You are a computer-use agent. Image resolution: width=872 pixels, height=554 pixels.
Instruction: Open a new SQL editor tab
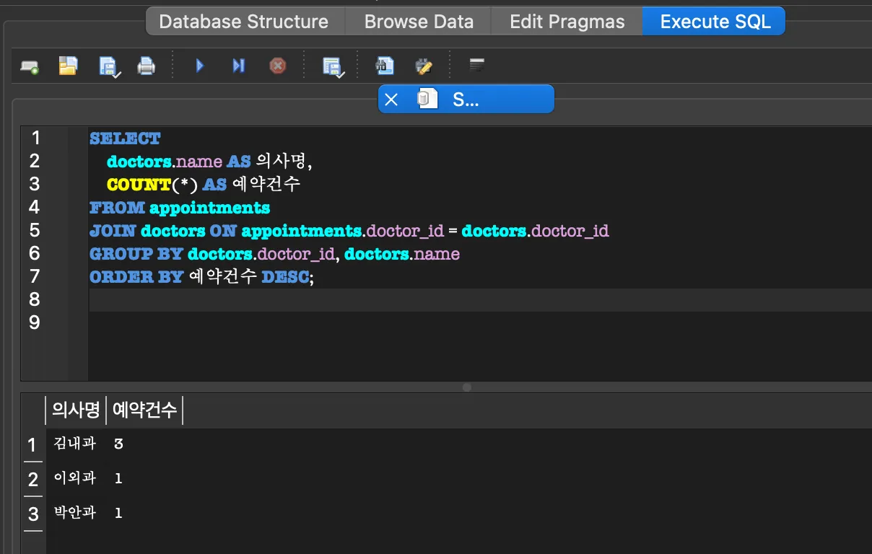coord(30,66)
